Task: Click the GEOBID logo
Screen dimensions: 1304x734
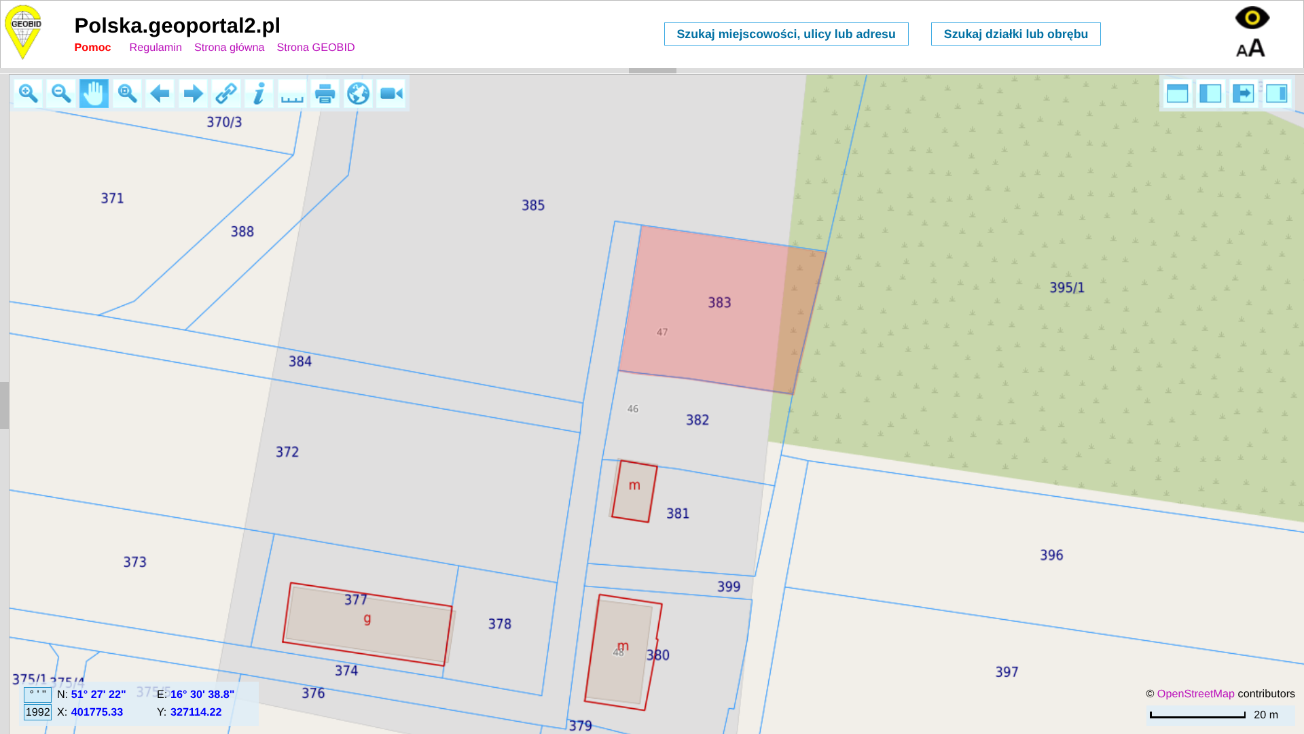Action: tap(24, 32)
